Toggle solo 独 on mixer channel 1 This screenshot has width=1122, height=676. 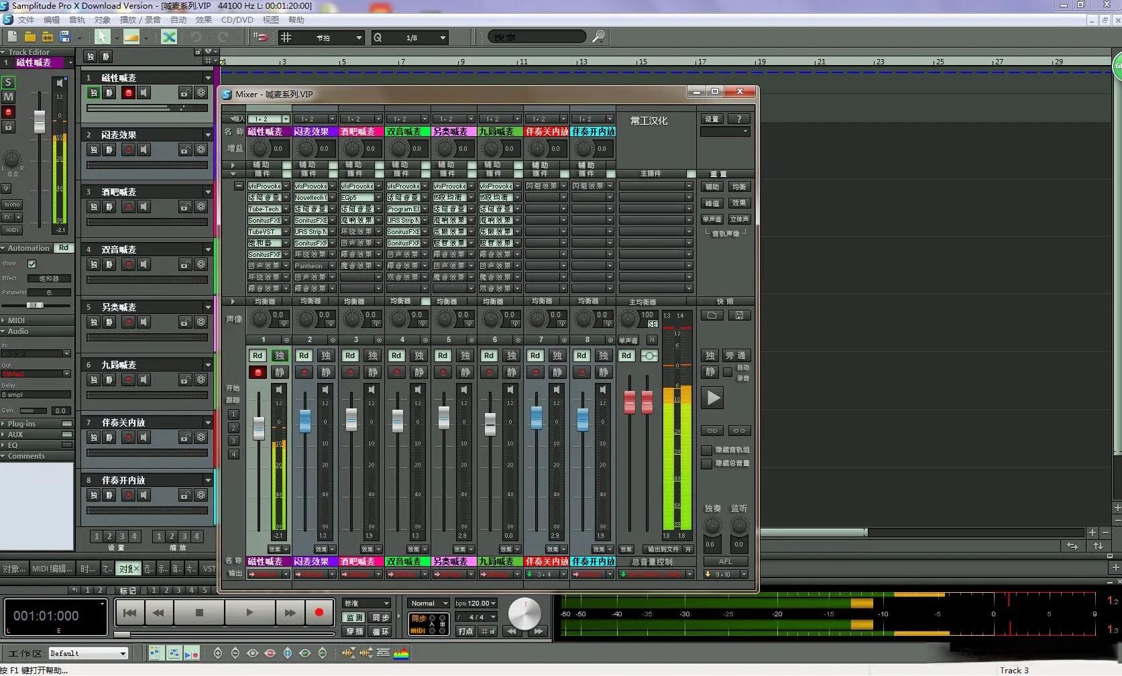click(280, 355)
